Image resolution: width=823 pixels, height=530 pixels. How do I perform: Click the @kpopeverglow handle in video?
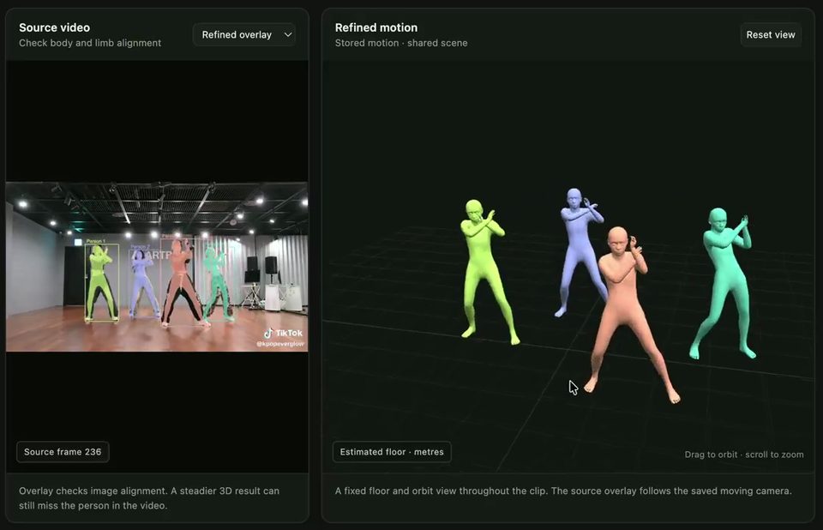280,344
